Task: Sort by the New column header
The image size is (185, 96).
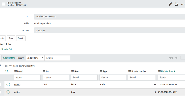Action: (76, 71)
